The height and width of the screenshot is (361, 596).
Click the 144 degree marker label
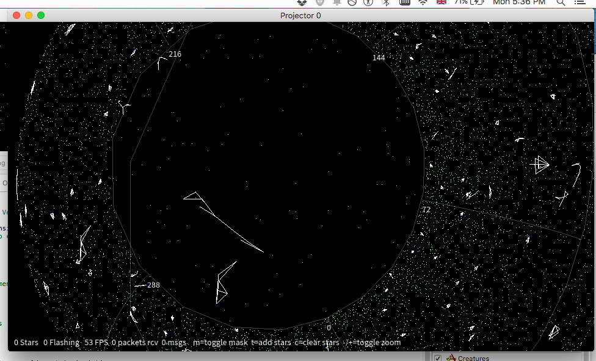click(x=379, y=58)
